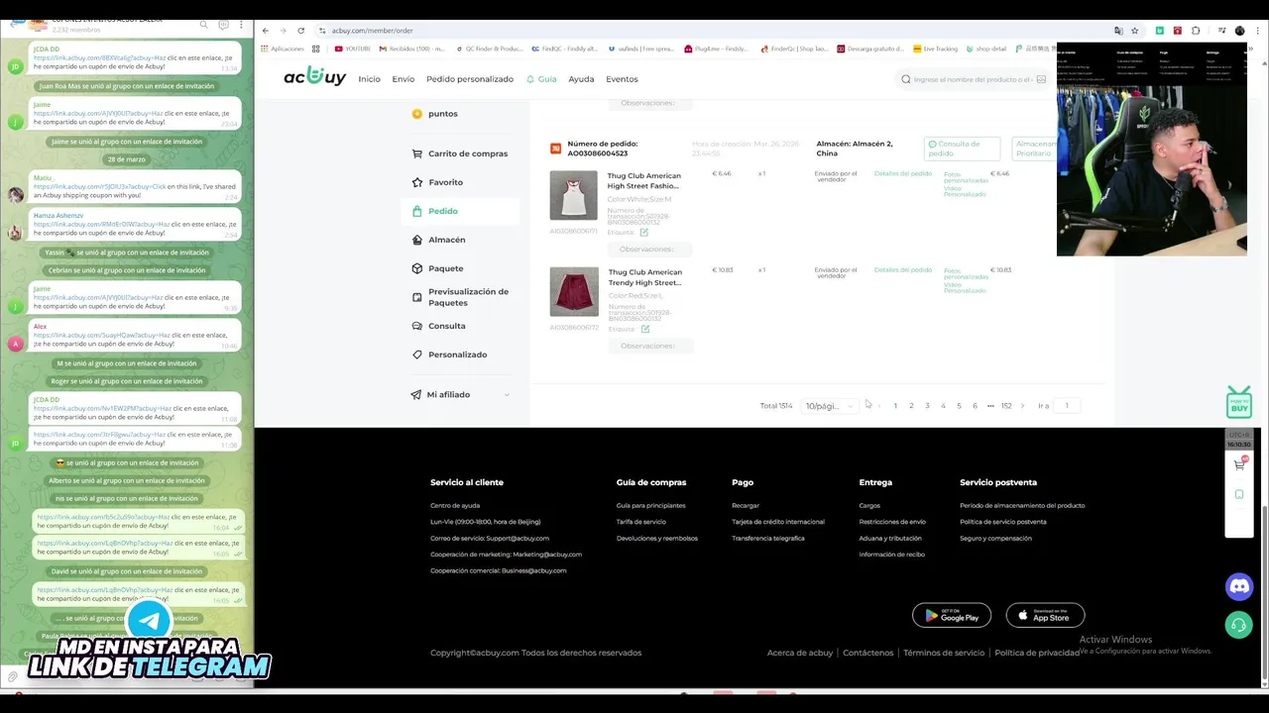Click the Get it on Google Play badge
The image size is (1269, 713).
[952, 615]
